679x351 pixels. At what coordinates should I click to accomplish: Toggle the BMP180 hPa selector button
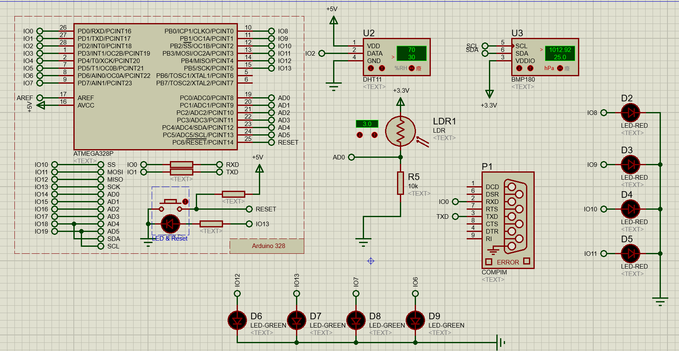pos(560,68)
